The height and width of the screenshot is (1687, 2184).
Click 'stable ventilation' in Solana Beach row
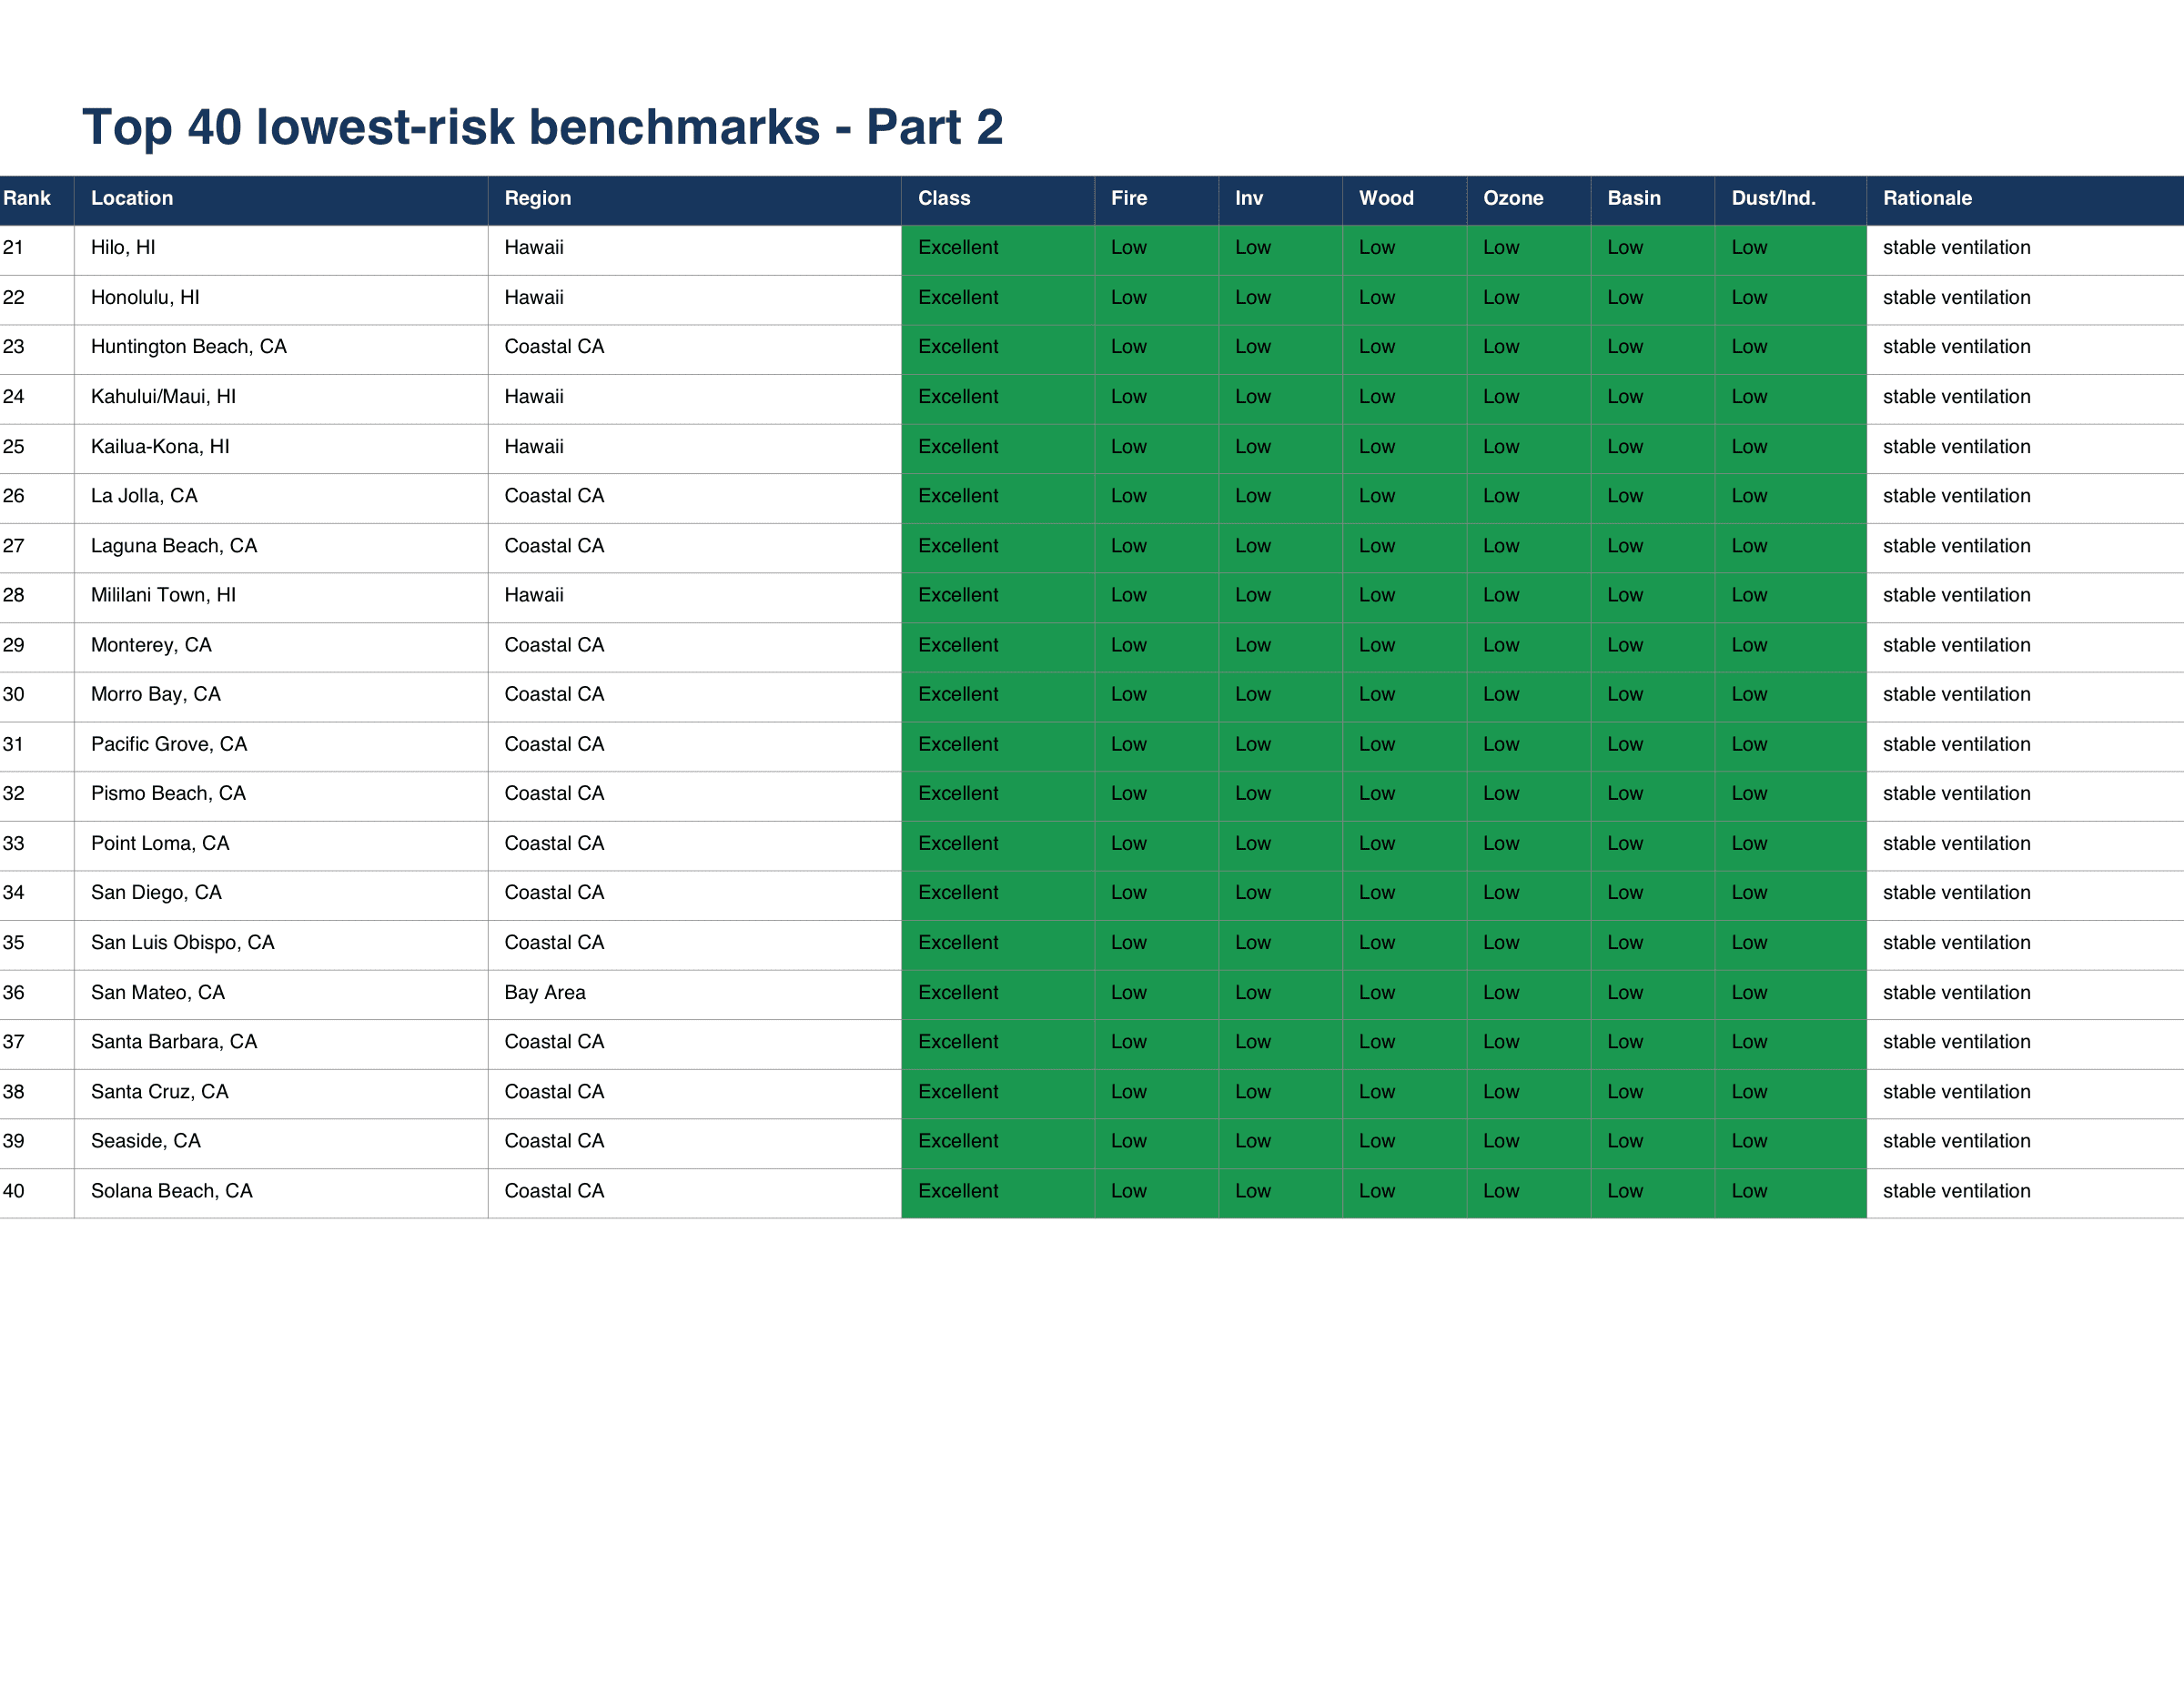point(2025,1192)
